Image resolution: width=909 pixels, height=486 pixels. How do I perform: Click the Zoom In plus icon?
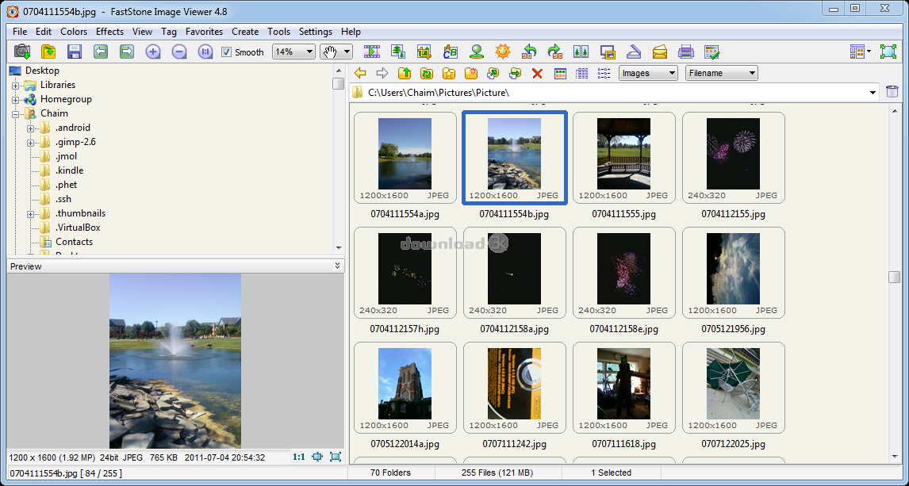152,52
